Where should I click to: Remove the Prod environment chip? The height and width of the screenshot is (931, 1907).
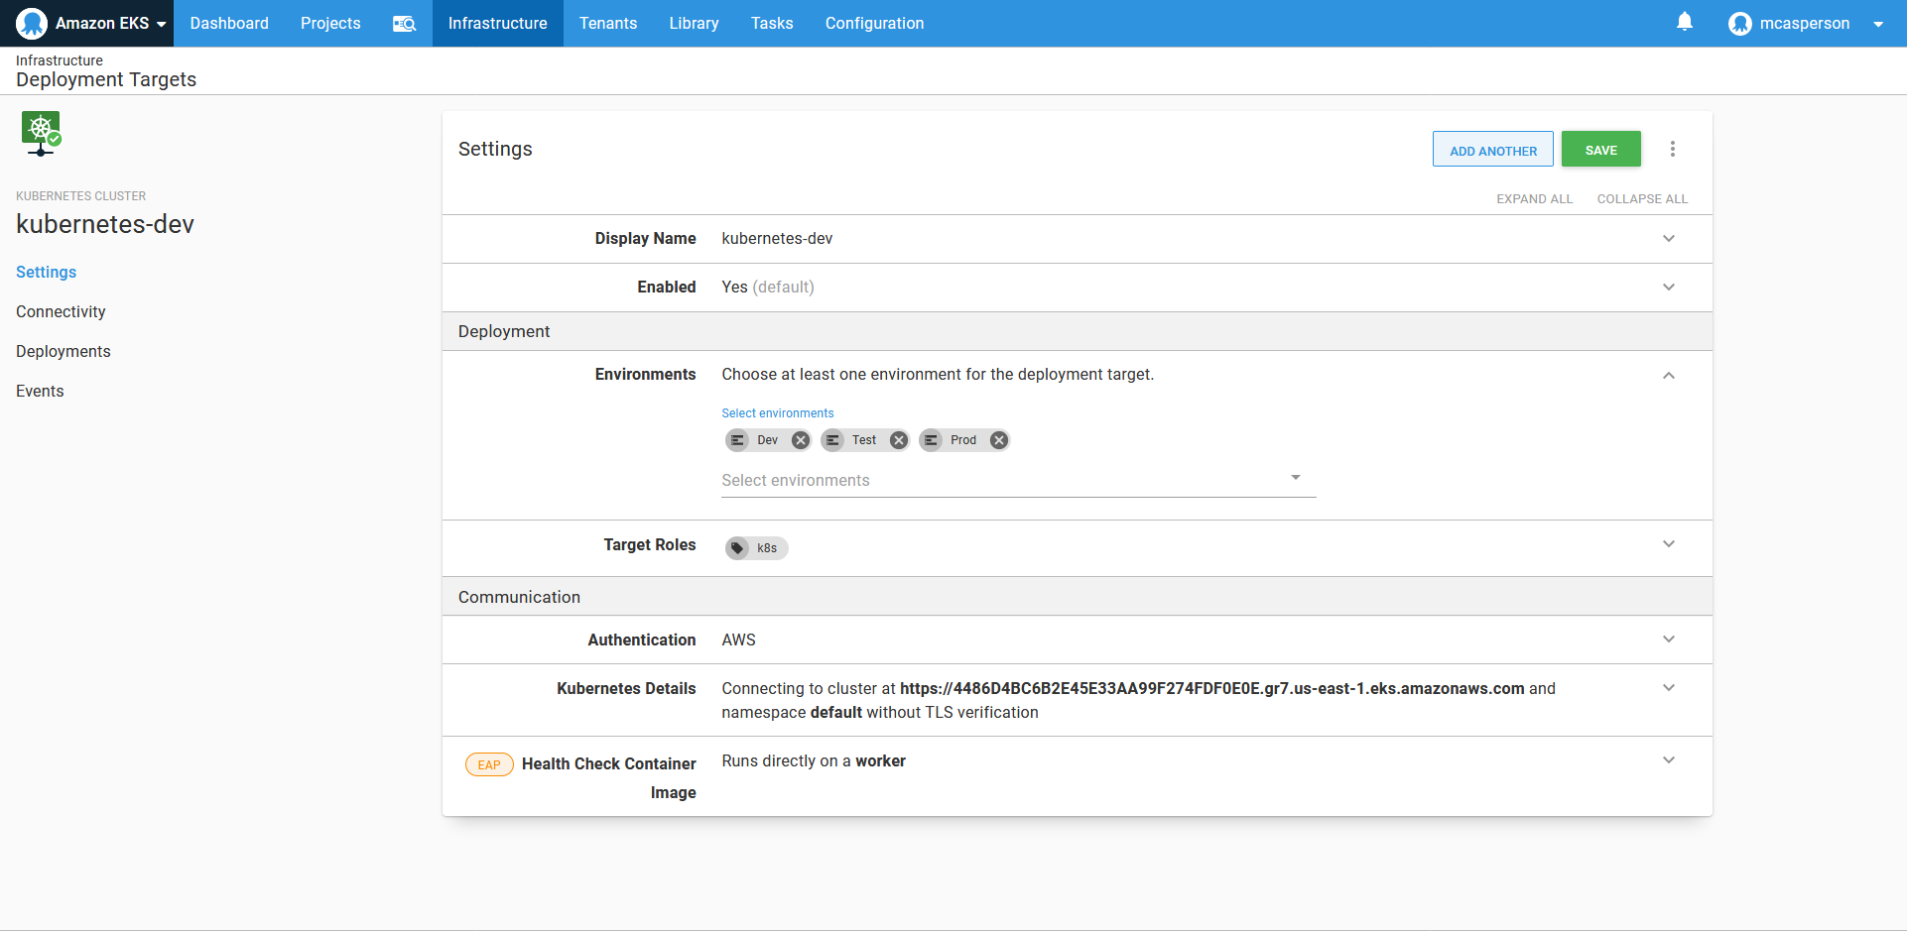998,440
